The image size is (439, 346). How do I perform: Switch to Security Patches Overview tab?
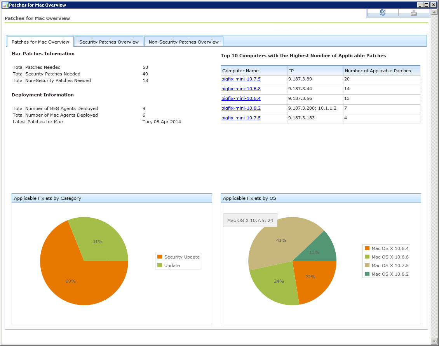point(109,42)
